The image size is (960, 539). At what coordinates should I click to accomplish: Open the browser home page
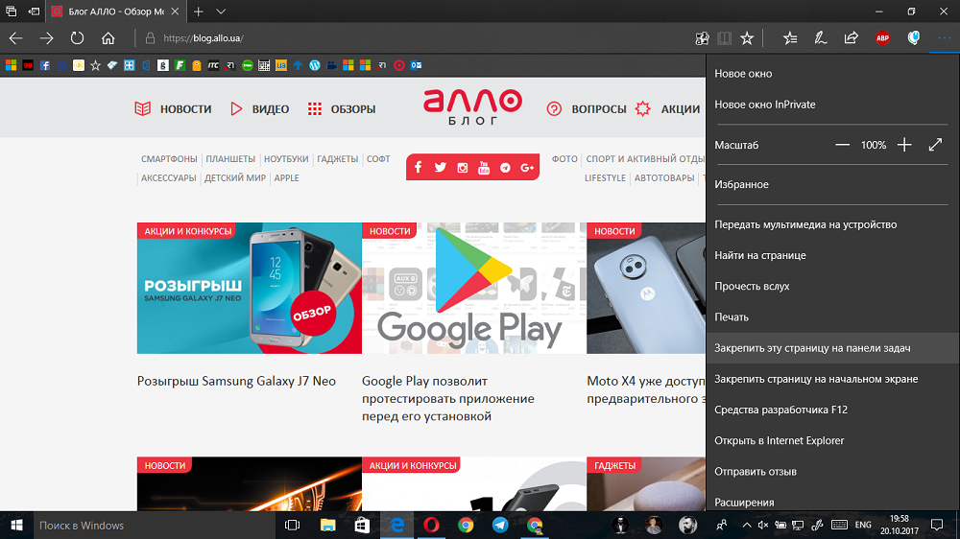point(108,38)
